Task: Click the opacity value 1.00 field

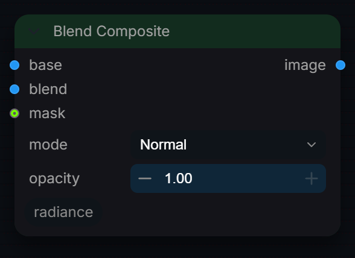Action: coord(228,178)
